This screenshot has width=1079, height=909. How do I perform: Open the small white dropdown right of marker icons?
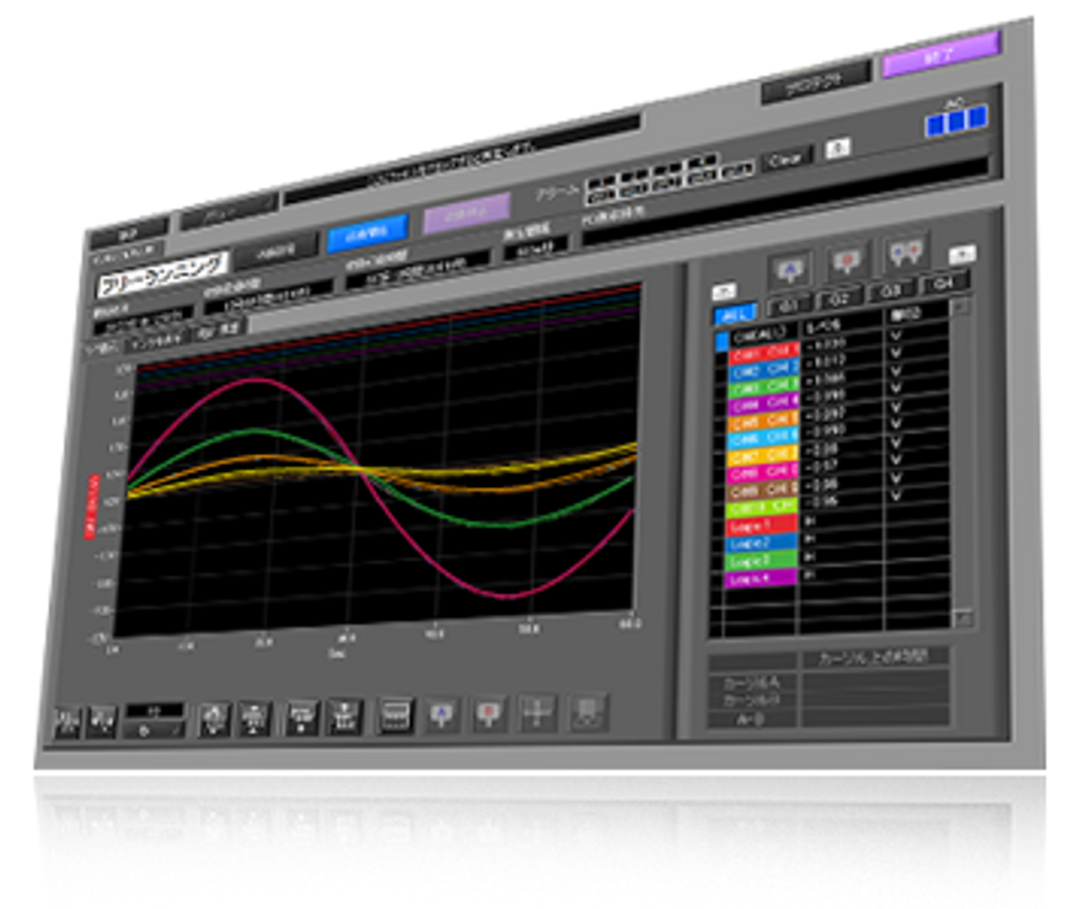coord(962,253)
